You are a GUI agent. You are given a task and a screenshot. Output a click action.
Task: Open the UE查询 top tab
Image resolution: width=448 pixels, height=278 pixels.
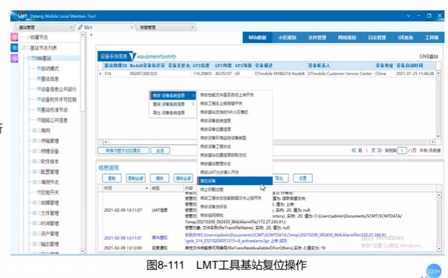(x=405, y=38)
